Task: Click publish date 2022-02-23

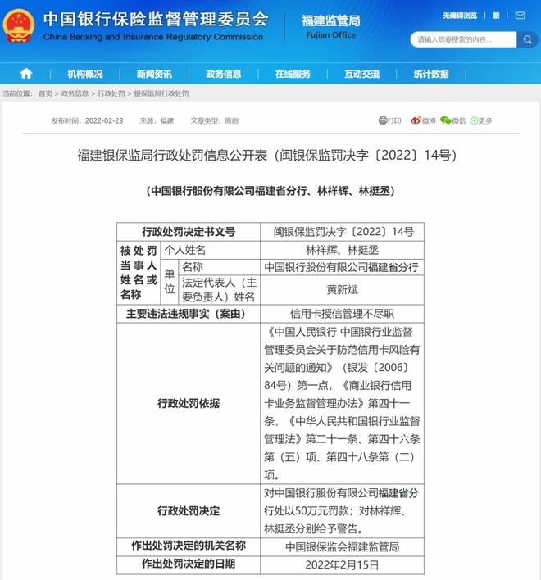Action: click(104, 120)
